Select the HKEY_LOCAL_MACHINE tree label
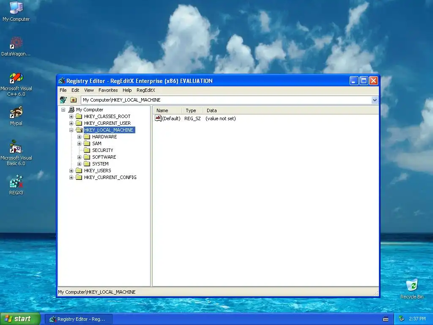The image size is (433, 325). click(109, 130)
